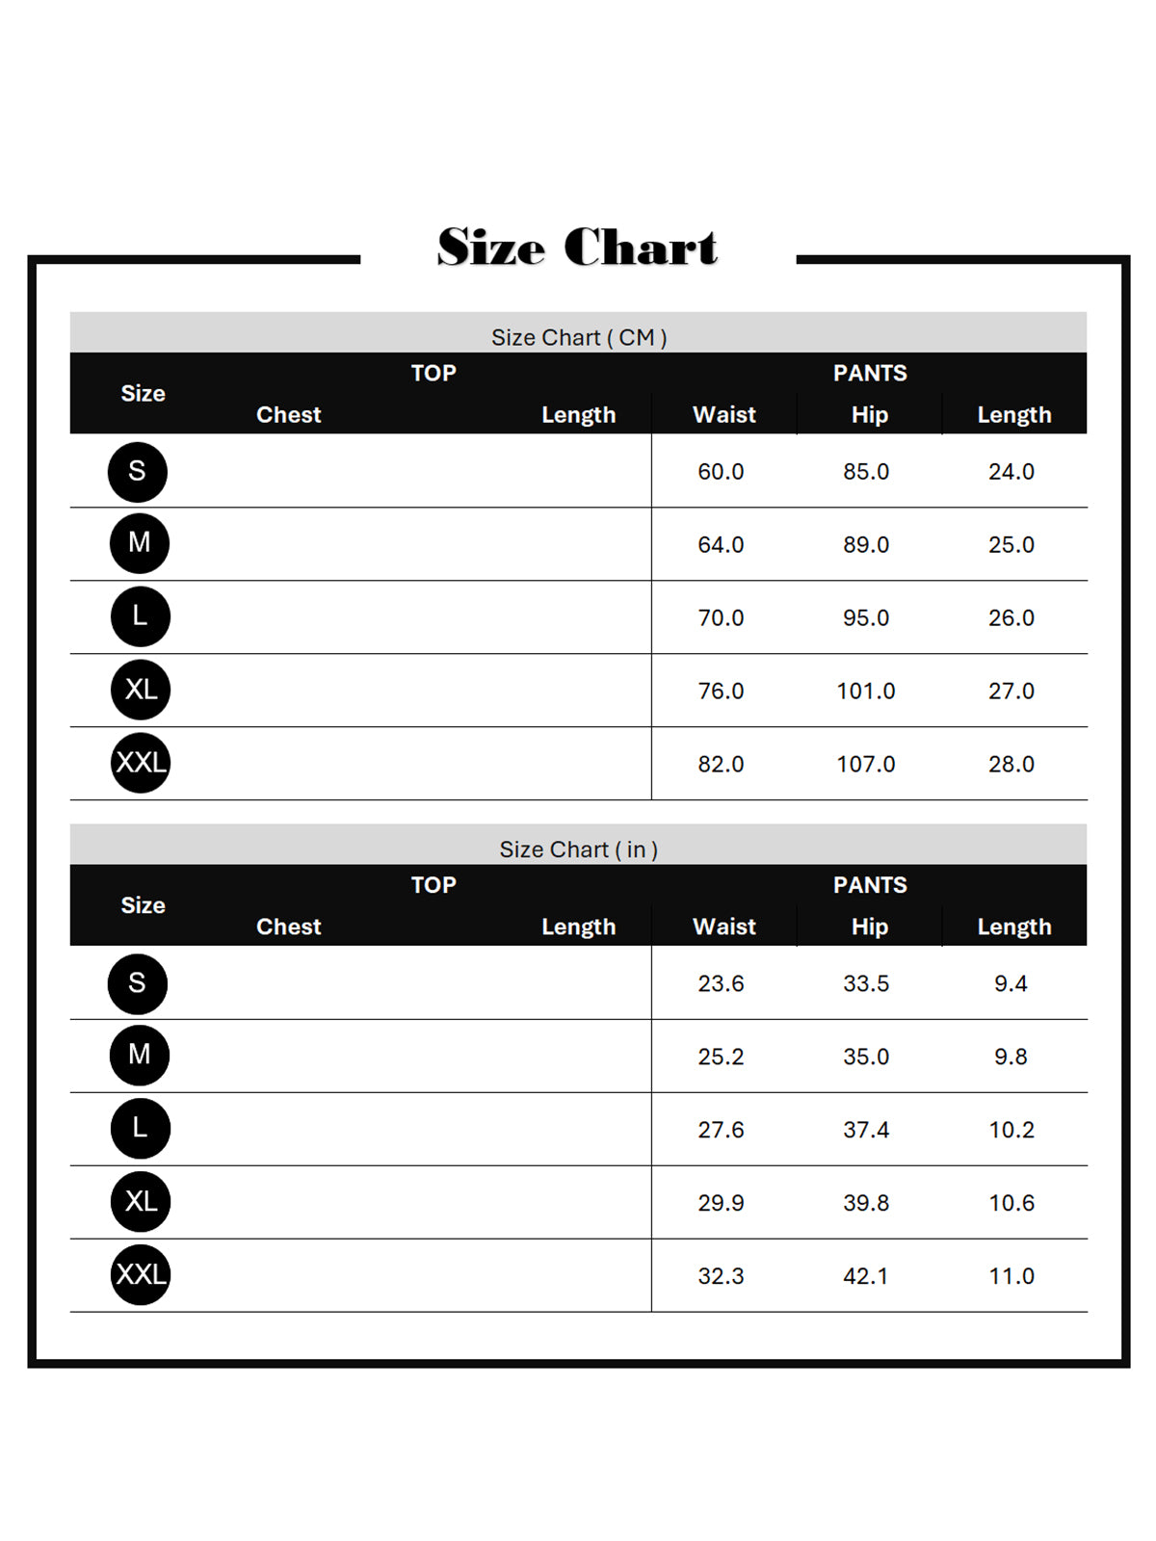Click the PANTS header in CM table
1156x1541 pixels.
[x=870, y=374]
